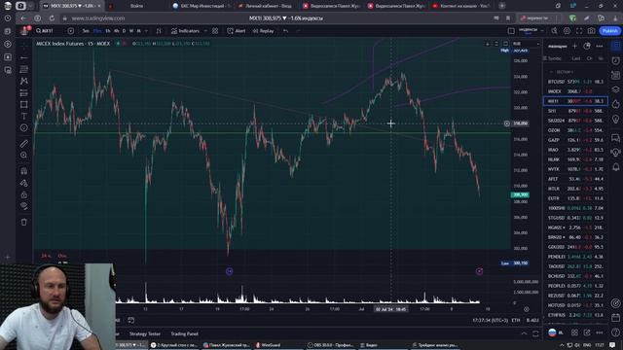623x350 pixels.
Task: Switch to W weekly timeframe
Action: point(131,31)
